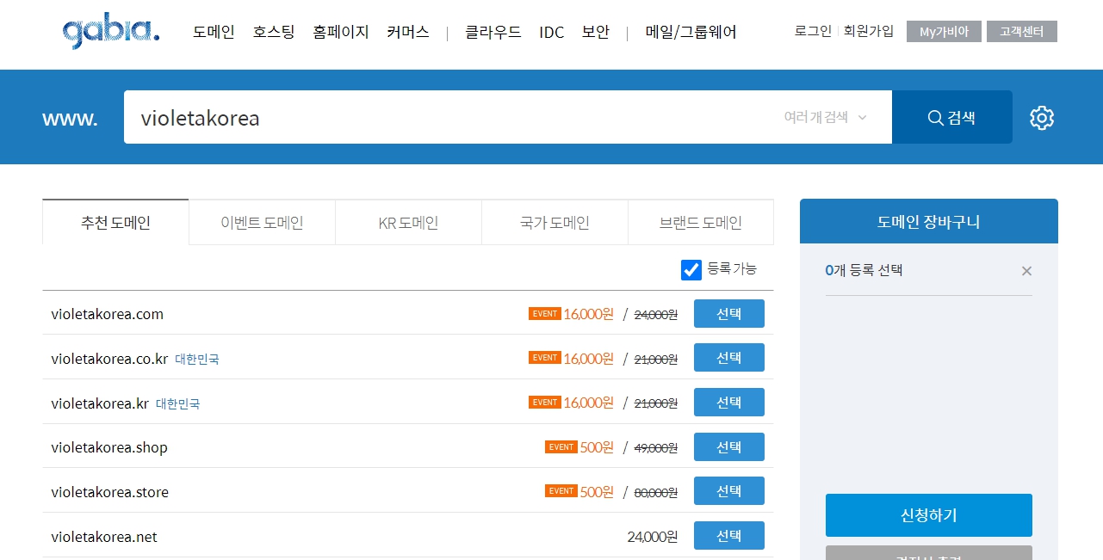Click the orange EVENT badge for violetakorea.com
The height and width of the screenshot is (560, 1103).
pos(545,314)
